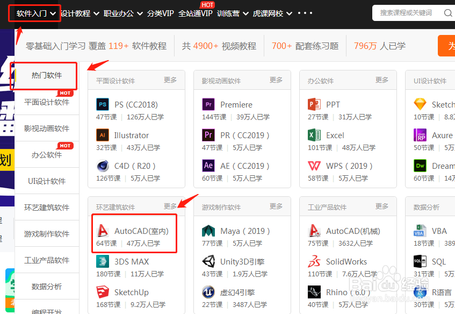Switch to 影视动画软件 sidebar category
This screenshot has height=314, width=455.
coord(47,129)
